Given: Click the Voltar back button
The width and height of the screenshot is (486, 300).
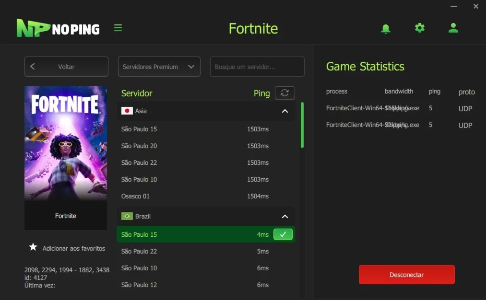Looking at the screenshot, I should (66, 67).
